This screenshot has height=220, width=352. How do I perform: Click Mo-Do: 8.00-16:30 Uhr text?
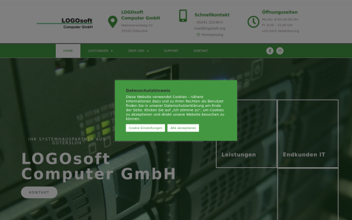click(x=280, y=19)
